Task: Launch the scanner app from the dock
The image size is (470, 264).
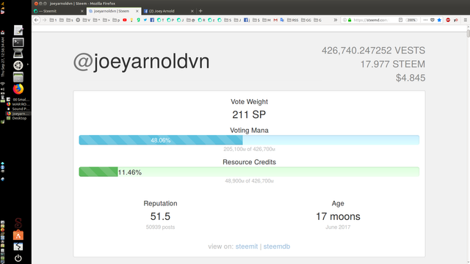Action: click(18, 54)
